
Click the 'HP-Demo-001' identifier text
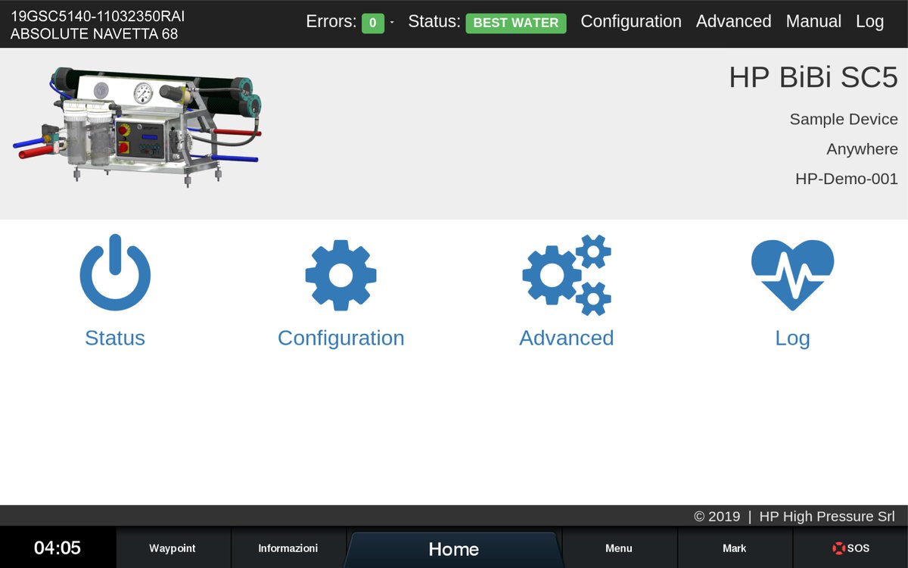coord(847,179)
